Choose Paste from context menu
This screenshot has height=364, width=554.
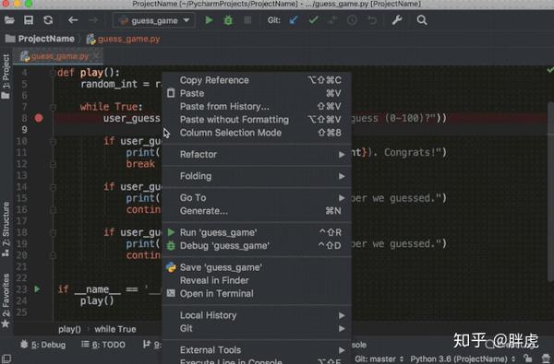(x=257, y=93)
